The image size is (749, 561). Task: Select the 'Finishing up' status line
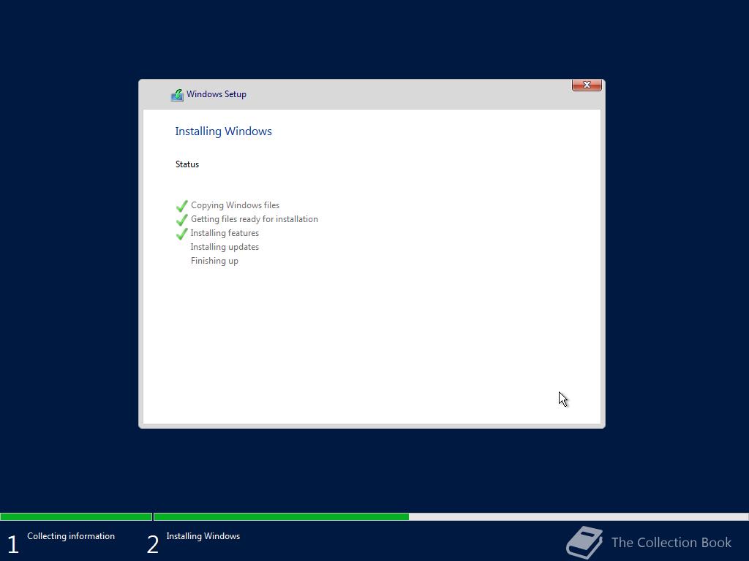[214, 261]
